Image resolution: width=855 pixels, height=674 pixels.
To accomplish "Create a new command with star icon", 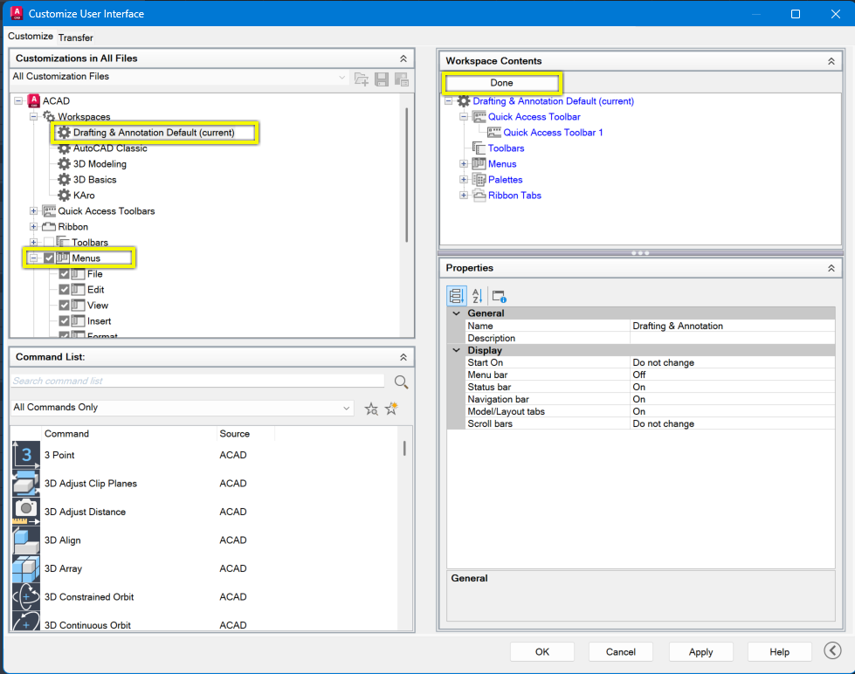I will 391,407.
